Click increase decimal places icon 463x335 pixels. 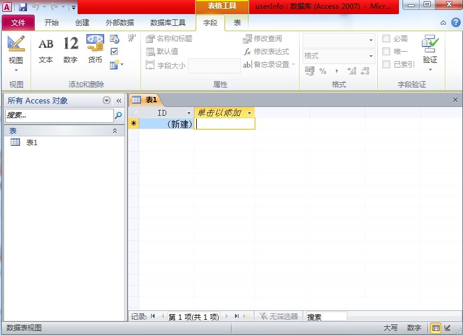tap(352, 71)
